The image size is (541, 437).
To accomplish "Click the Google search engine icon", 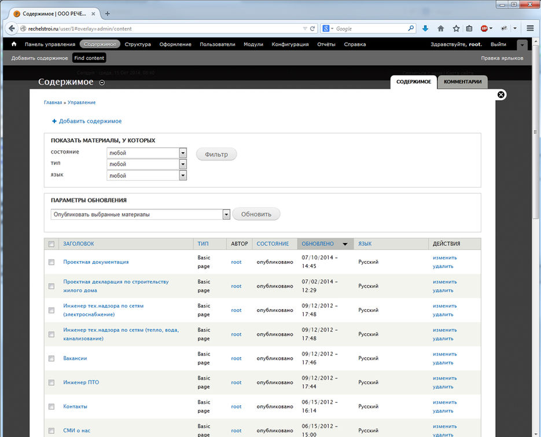I will point(326,28).
